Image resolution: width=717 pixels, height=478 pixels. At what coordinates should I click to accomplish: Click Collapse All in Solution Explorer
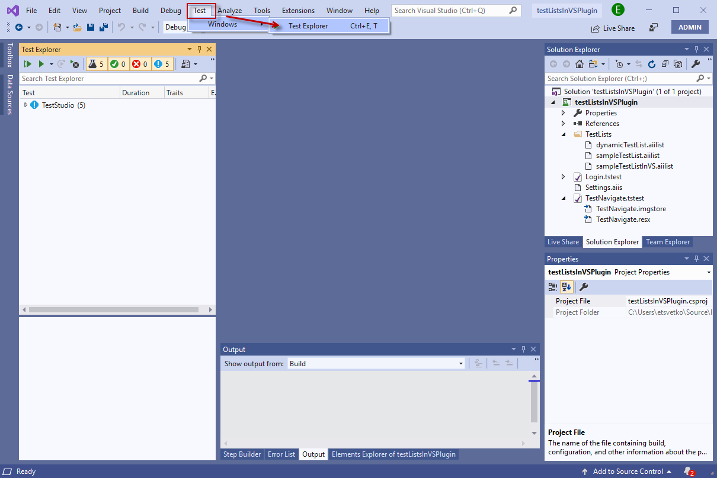click(x=665, y=64)
